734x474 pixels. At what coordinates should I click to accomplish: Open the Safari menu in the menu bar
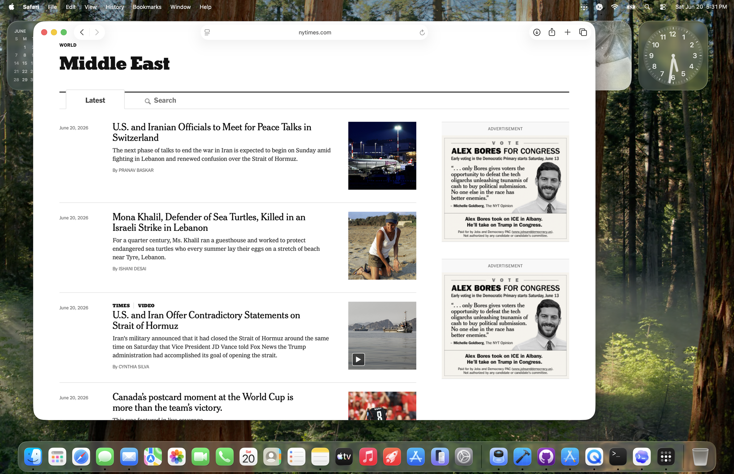pos(31,7)
